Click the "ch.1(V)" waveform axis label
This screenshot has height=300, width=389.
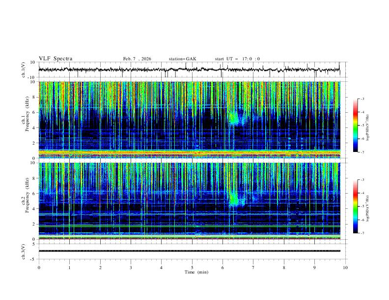[x=24, y=70]
